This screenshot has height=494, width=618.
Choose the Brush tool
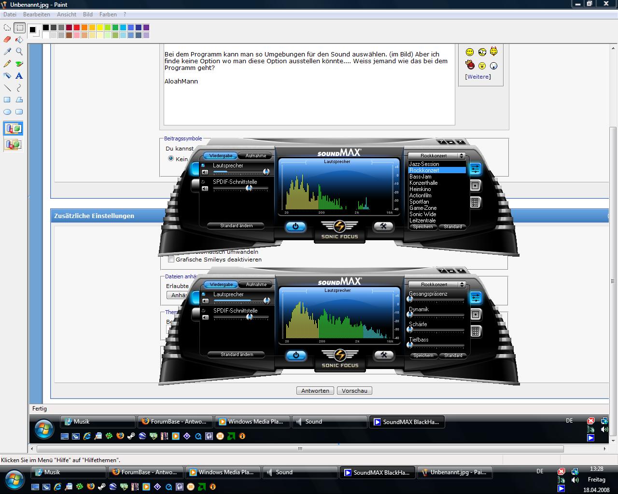(x=19, y=64)
